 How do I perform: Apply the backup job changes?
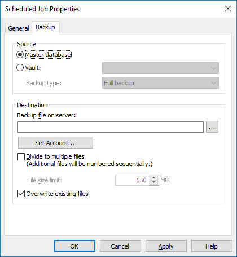tap(166, 246)
